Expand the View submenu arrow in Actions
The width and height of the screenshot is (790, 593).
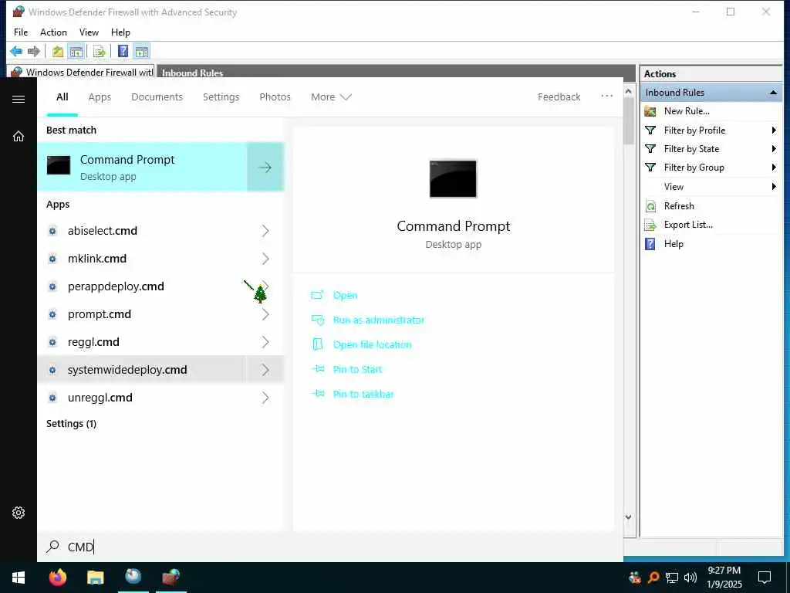774,187
